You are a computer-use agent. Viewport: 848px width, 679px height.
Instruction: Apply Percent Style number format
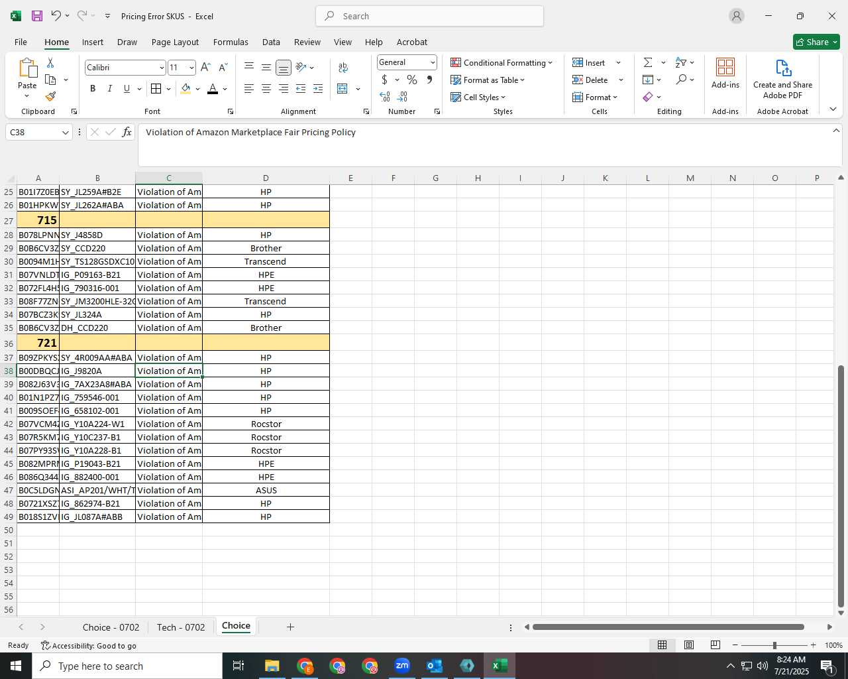412,80
